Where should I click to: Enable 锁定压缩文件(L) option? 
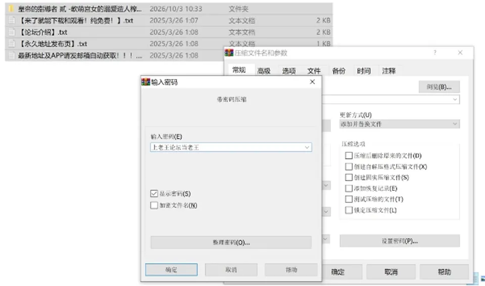(x=349, y=210)
